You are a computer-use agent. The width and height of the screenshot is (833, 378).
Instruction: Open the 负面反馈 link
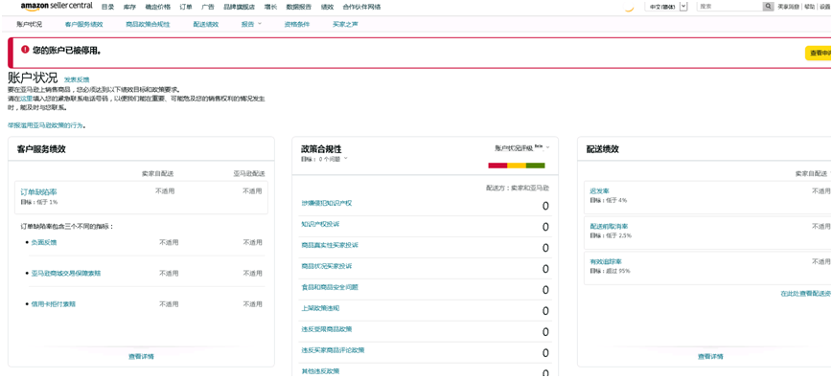tap(43, 242)
